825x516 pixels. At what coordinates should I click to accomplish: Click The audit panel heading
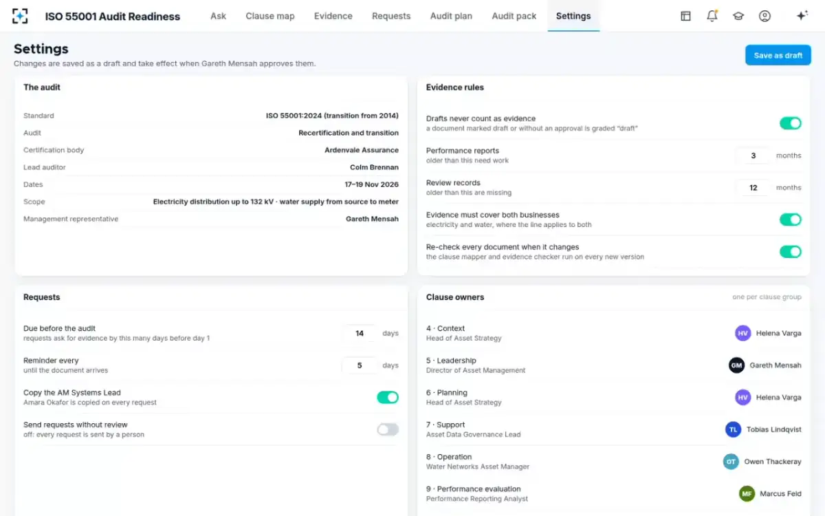[x=42, y=87]
